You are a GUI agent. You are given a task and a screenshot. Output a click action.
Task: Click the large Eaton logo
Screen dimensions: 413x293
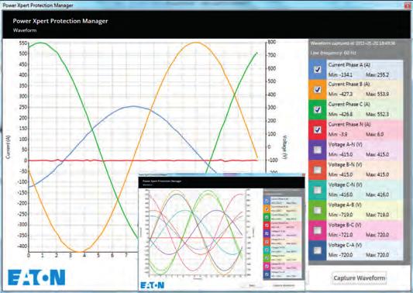tap(36, 277)
